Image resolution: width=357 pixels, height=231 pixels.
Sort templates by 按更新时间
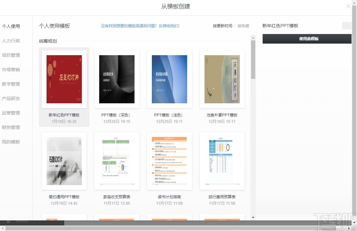pyautogui.click(x=222, y=26)
